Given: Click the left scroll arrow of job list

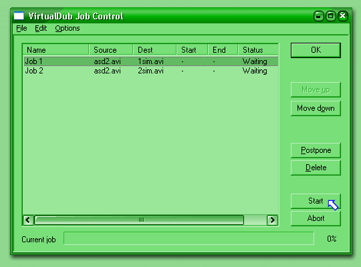Looking at the screenshot, I should click(x=28, y=220).
